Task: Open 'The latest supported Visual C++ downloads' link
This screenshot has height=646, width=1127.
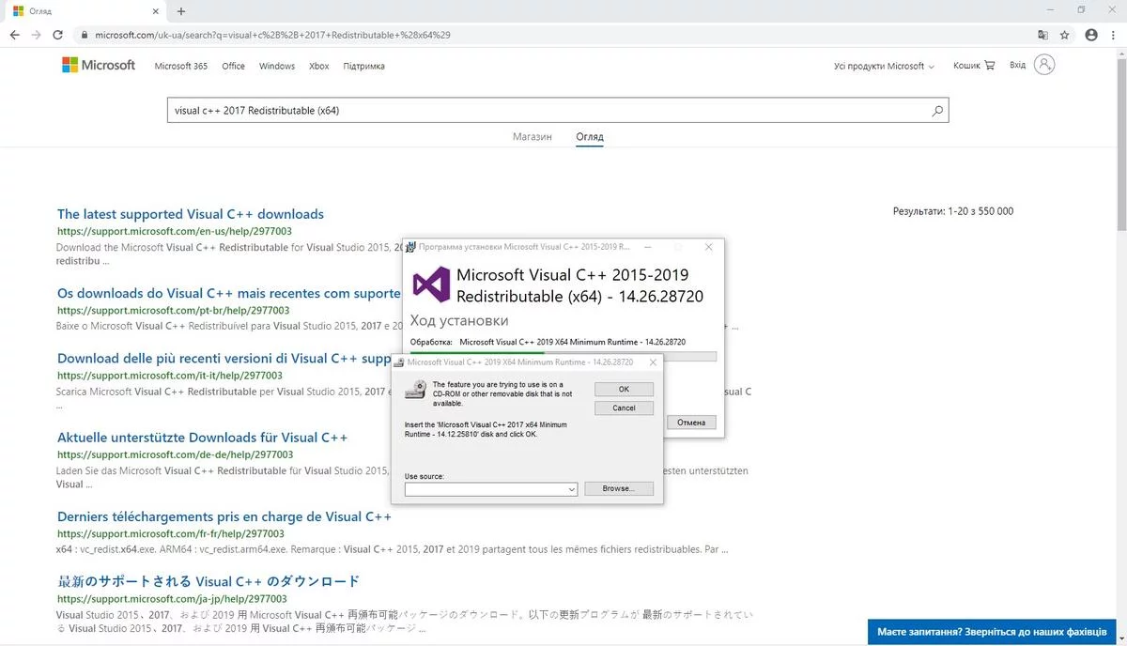Action: point(190,214)
